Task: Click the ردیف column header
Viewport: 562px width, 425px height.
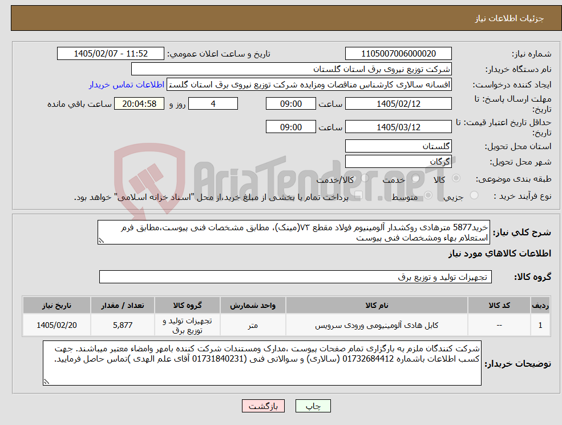Action: pos(540,305)
